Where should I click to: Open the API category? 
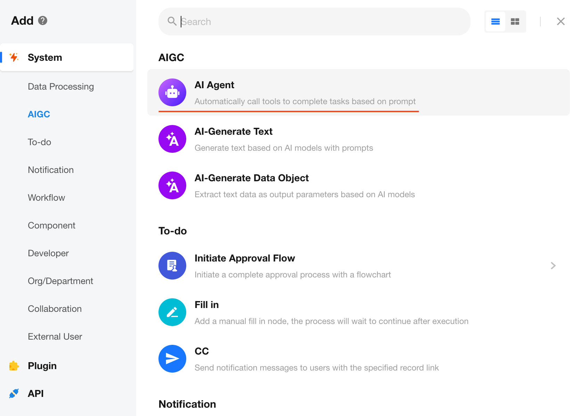point(35,393)
